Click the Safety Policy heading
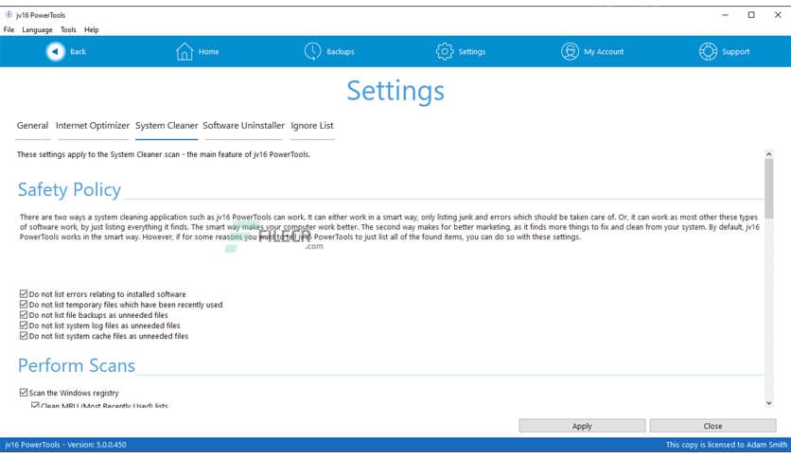Screen dimensions: 791x458 click(x=69, y=189)
